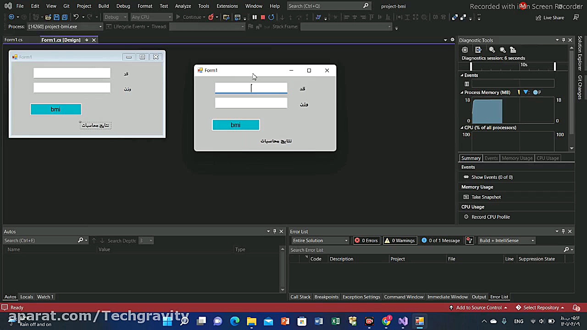This screenshot has height=330, width=587.
Task: Click the Take Snapshot link
Action: coord(486,197)
